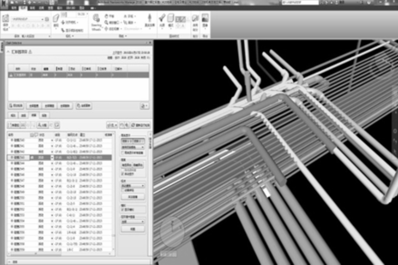Open the Report tab in Clash Detective
This screenshot has width=398, height=265.
pos(44,115)
